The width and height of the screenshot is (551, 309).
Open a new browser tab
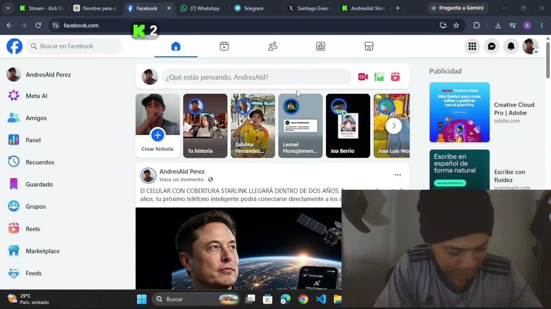coord(397,8)
